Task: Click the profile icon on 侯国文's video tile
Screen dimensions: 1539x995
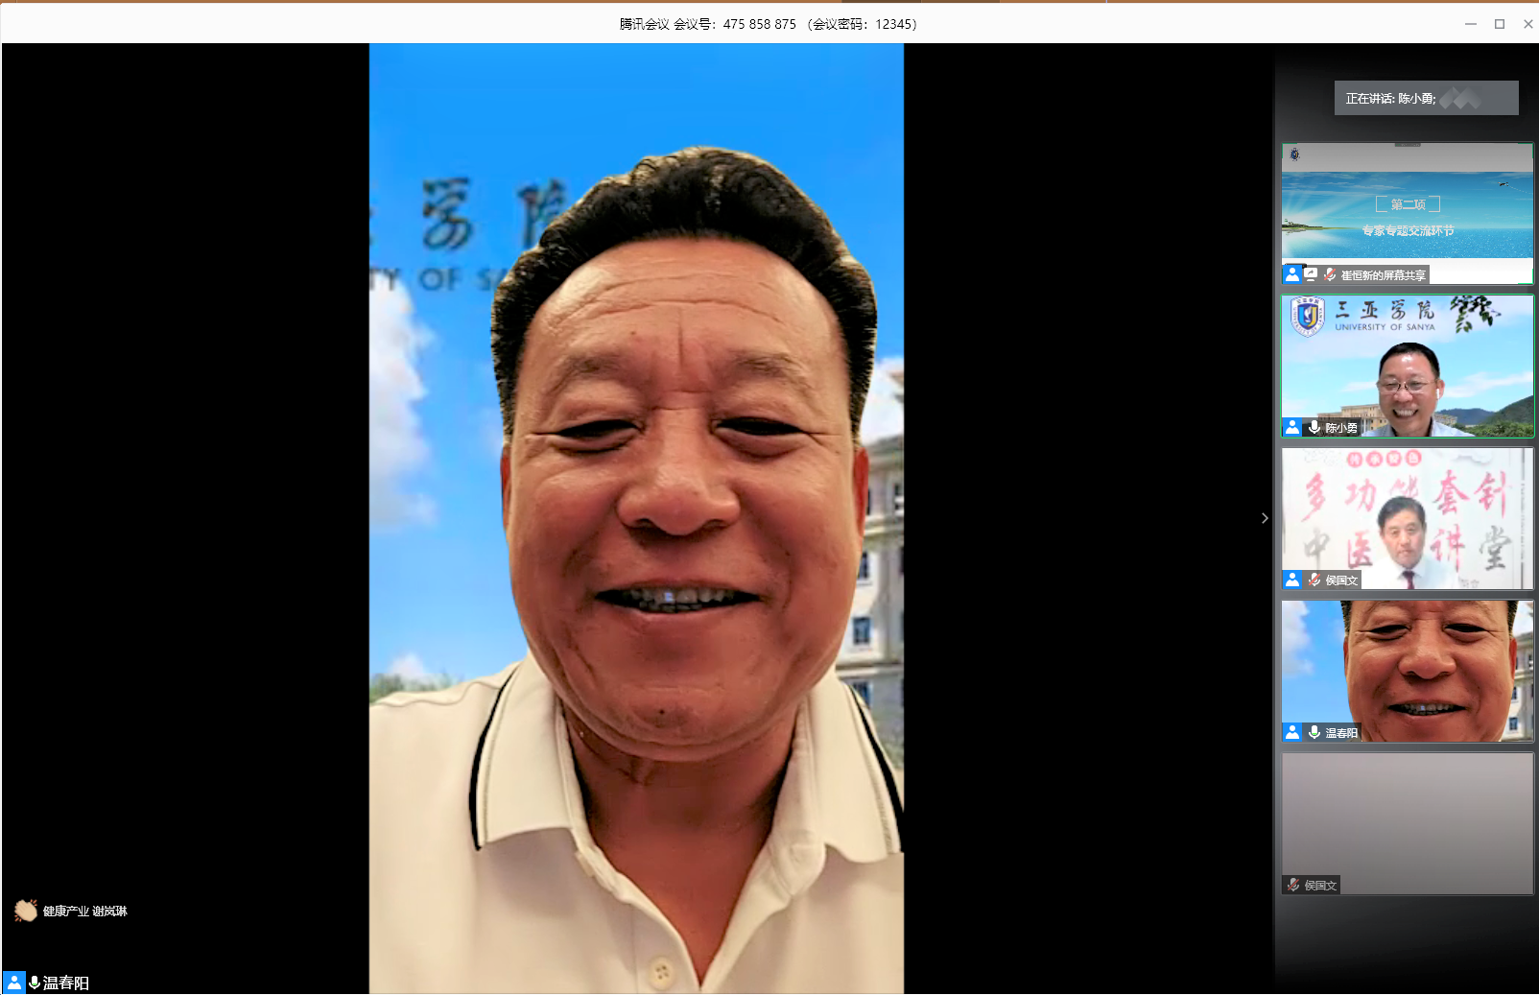Action: (1292, 580)
